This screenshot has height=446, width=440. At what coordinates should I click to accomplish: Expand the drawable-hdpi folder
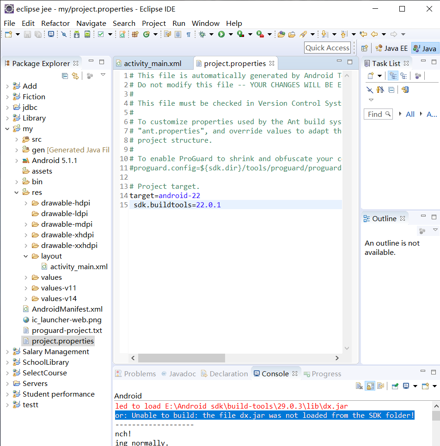pos(26,203)
